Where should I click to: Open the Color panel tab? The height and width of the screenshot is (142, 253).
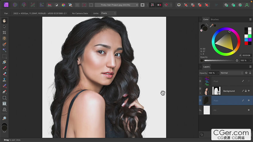[206, 20]
